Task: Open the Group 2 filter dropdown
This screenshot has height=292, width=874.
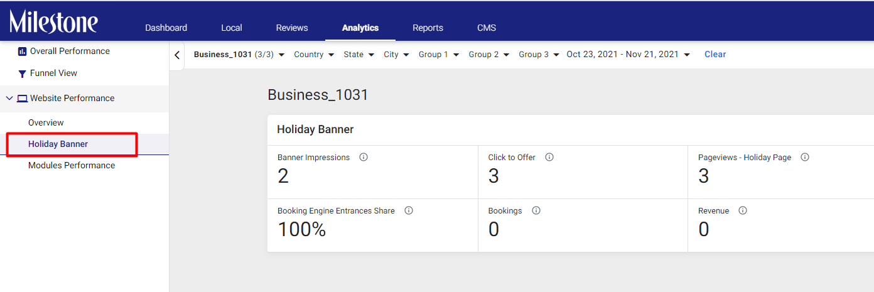Action: coord(489,55)
